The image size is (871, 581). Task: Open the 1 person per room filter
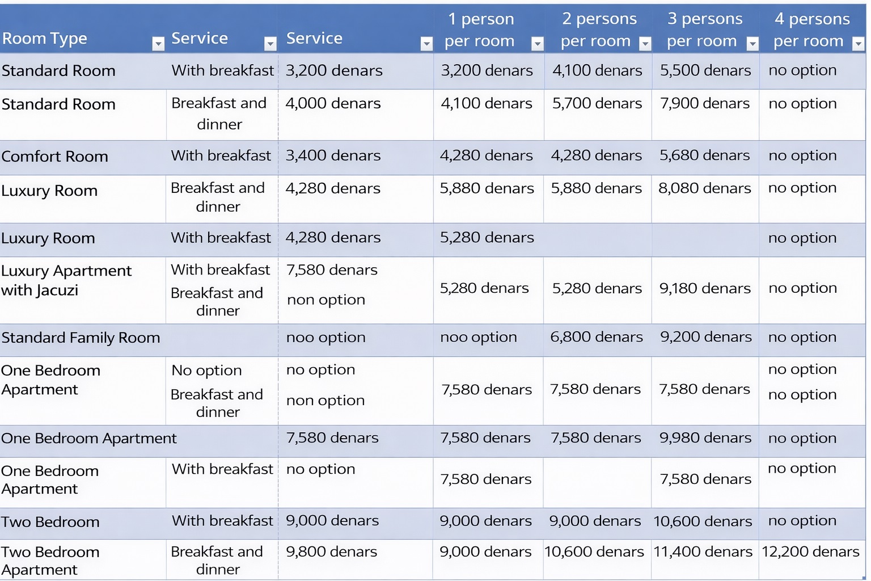(537, 44)
